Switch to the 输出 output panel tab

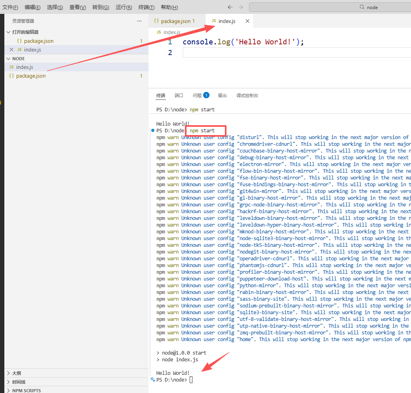[x=223, y=95]
